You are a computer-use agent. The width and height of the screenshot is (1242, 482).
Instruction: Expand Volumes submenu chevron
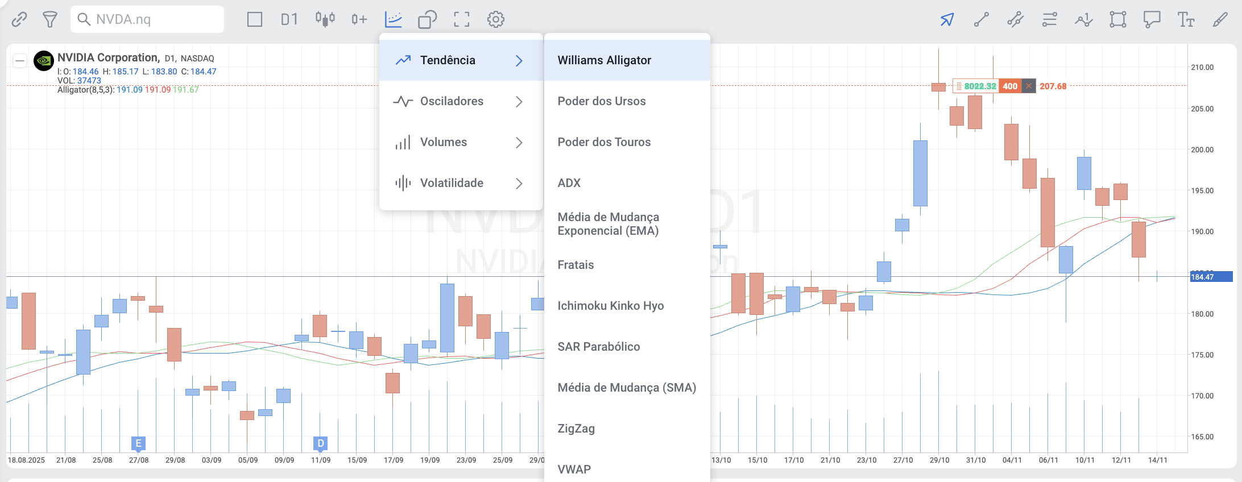pos(519,142)
